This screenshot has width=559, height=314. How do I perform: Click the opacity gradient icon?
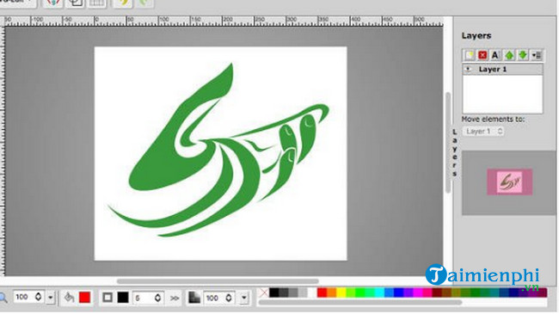(x=194, y=298)
